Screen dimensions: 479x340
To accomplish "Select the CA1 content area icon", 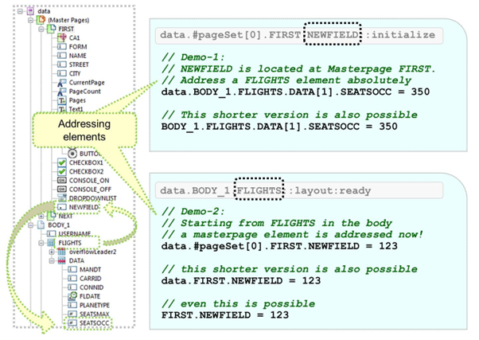I will click(62, 37).
